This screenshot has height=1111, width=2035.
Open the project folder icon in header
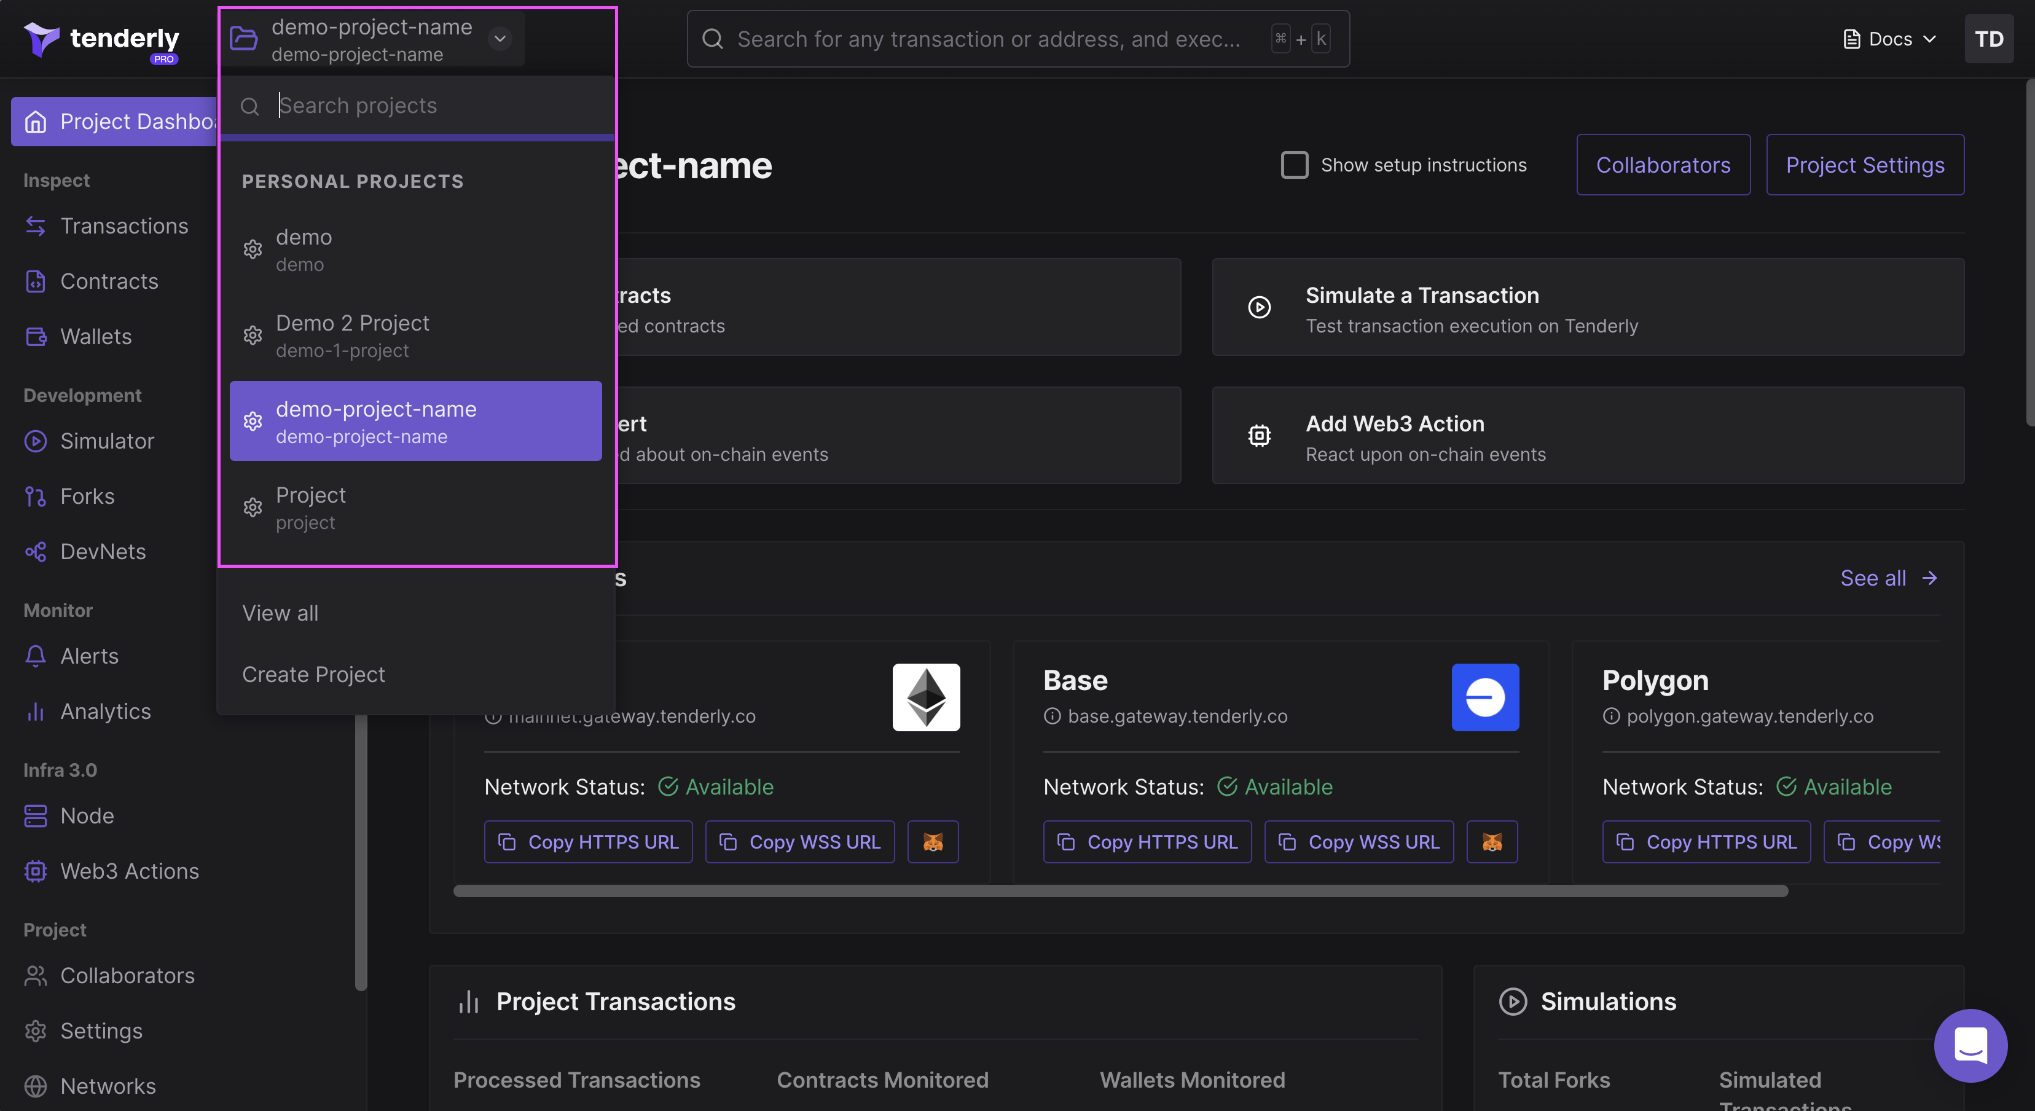pyautogui.click(x=243, y=38)
